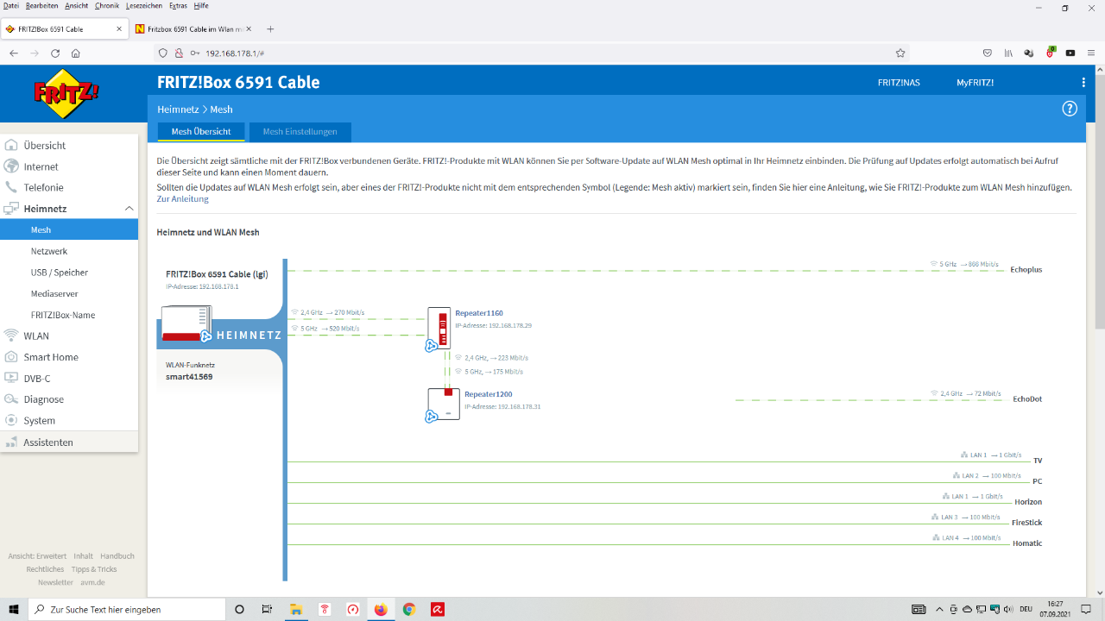Click the YouTube extension icon
This screenshot has width=1105, height=621.
click(1070, 53)
